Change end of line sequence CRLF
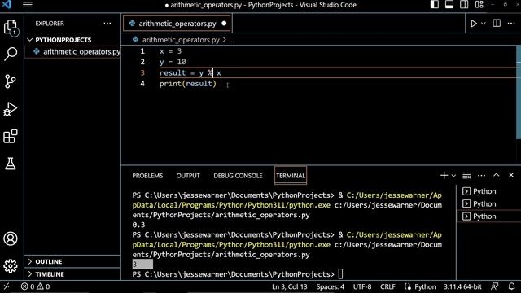 point(387,286)
